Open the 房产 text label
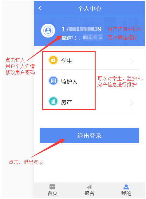The width and height of the screenshot is (146, 199). pos(66,102)
